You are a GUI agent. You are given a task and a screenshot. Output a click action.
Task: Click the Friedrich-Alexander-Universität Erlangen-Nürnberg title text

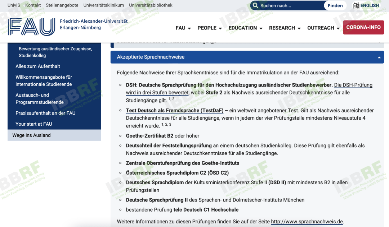94,24
